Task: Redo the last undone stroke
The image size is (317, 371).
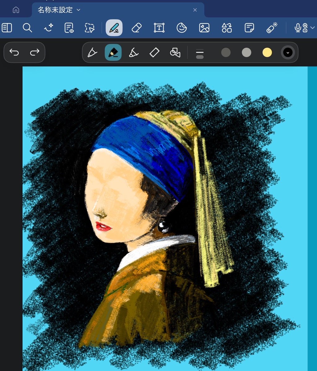Action: tap(35, 52)
